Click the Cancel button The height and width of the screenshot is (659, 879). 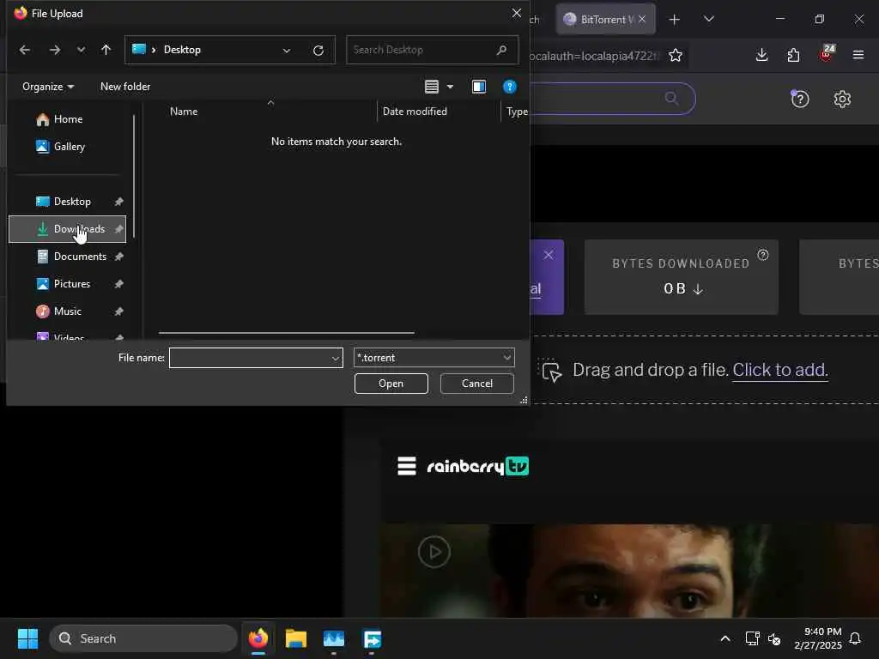477,384
